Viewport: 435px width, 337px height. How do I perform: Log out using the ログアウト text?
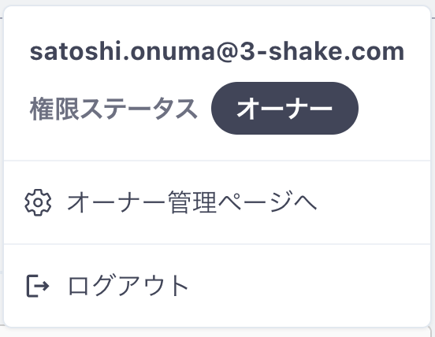pos(128,286)
